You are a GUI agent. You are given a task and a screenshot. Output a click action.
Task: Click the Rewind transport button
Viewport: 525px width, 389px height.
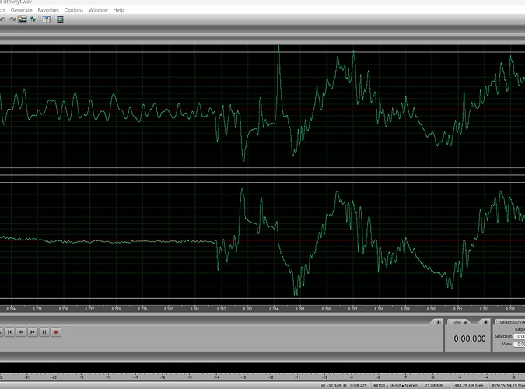[x=21, y=332]
